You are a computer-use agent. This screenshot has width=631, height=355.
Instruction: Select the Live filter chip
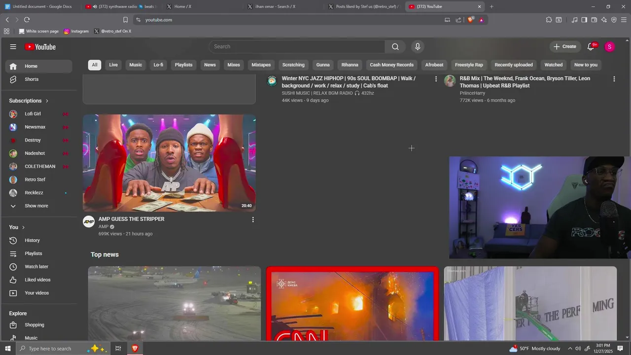113,65
